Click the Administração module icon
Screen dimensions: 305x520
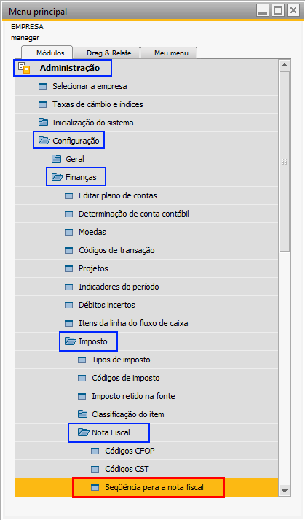pyautogui.click(x=24, y=68)
